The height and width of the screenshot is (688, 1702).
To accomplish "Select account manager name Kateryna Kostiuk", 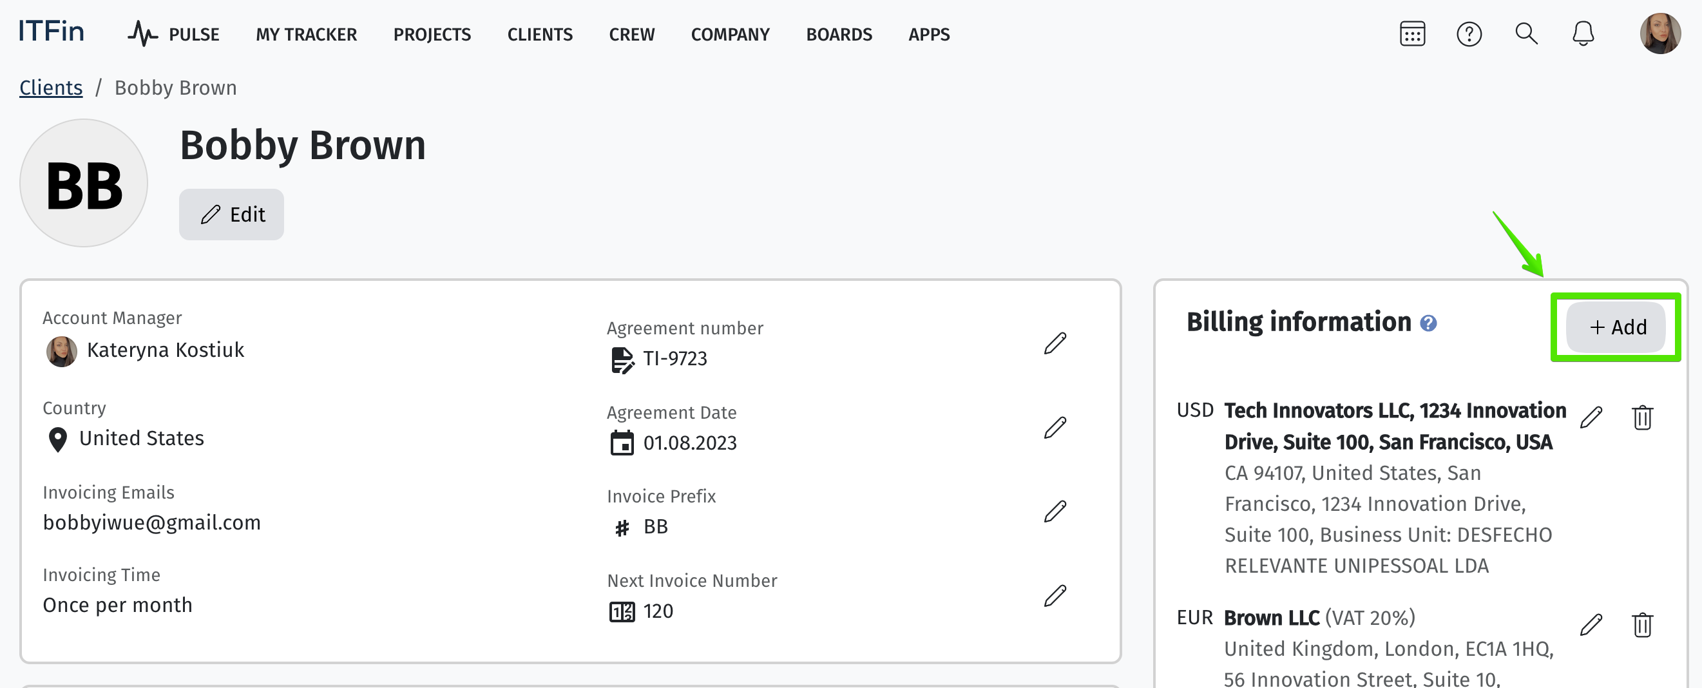I will coord(165,350).
